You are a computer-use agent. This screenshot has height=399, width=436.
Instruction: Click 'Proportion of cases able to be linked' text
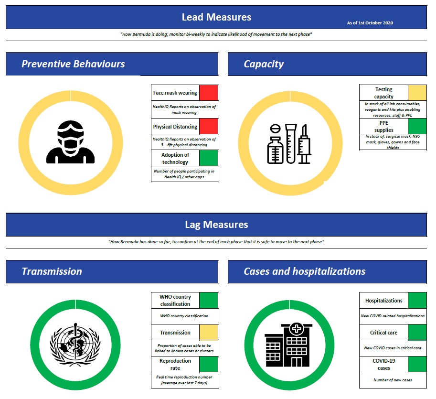coord(184,348)
